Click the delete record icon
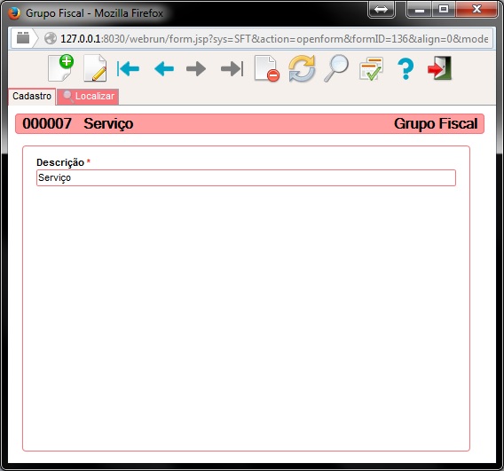The width and height of the screenshot is (504, 471). pyautogui.click(x=267, y=68)
